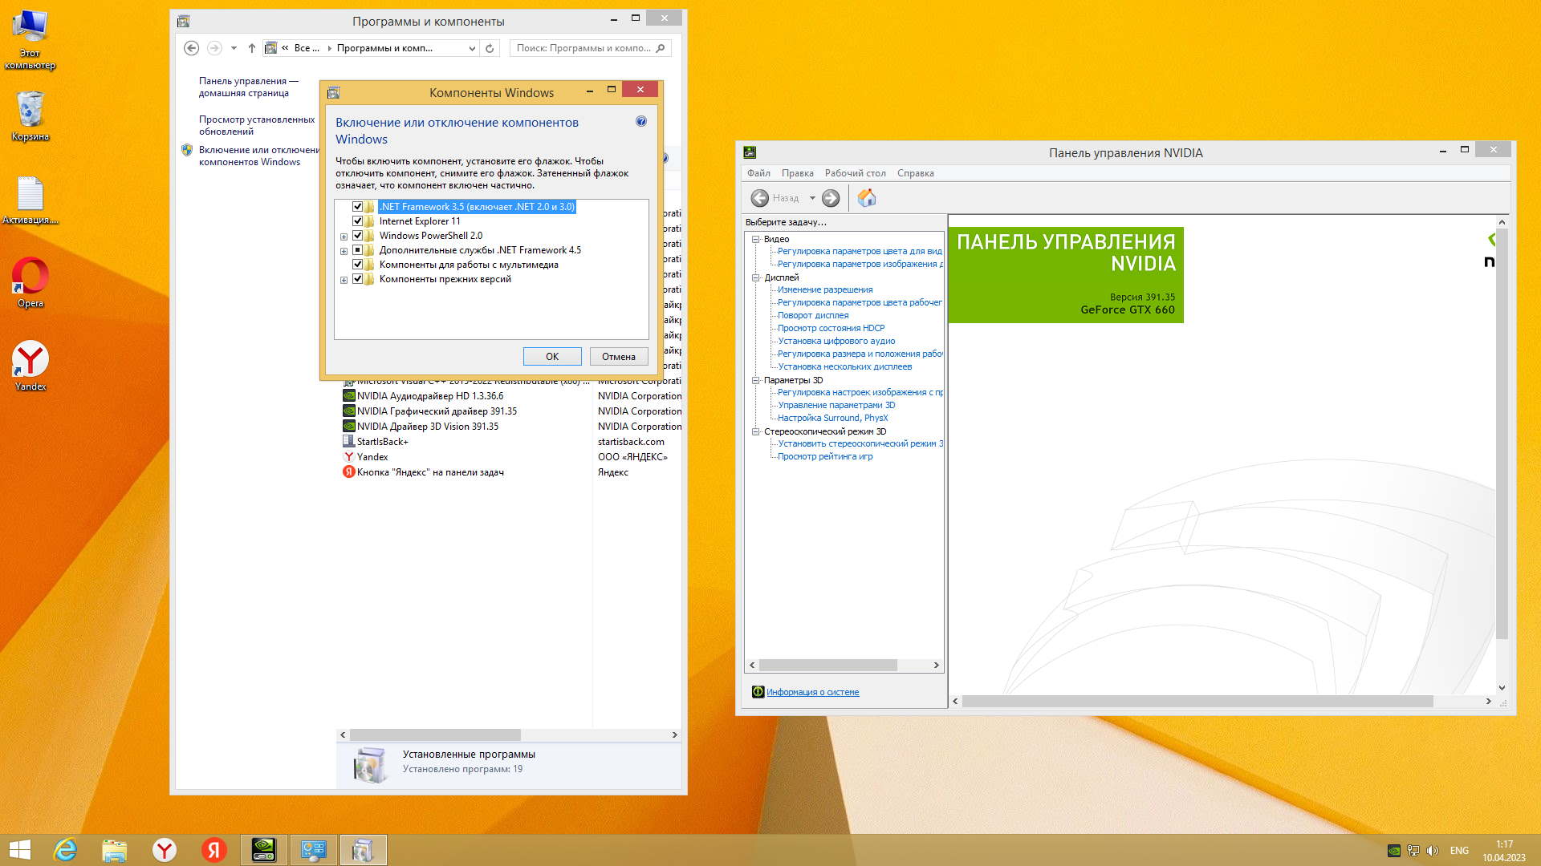1541x866 pixels.
Task: Open the Информация о системе link
Action: [812, 692]
